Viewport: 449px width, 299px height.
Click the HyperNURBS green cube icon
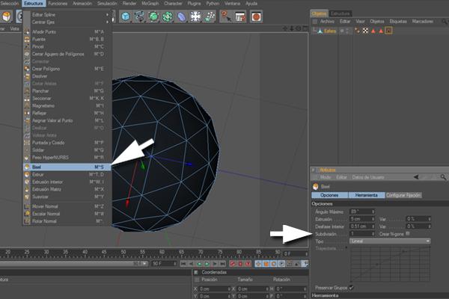click(153, 16)
